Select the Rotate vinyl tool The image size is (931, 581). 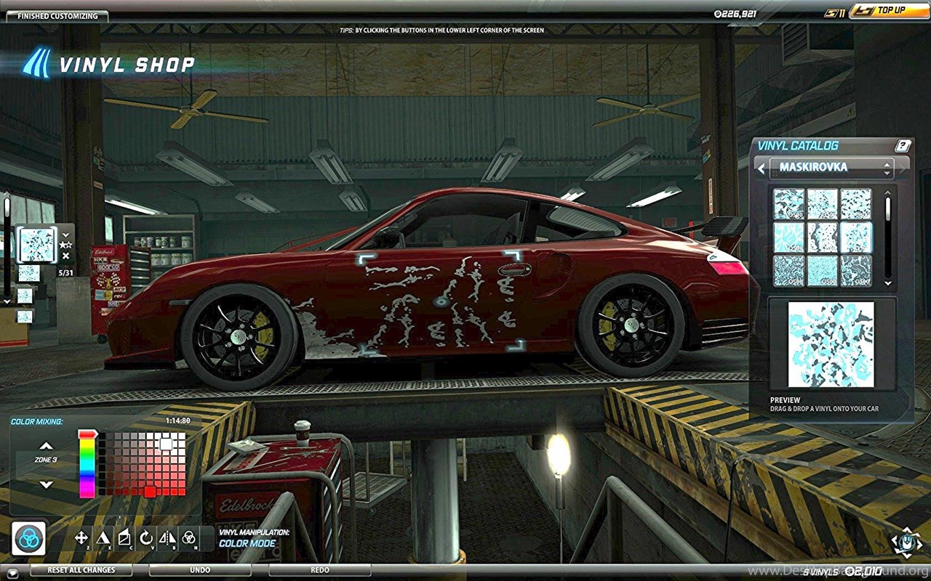(x=146, y=538)
